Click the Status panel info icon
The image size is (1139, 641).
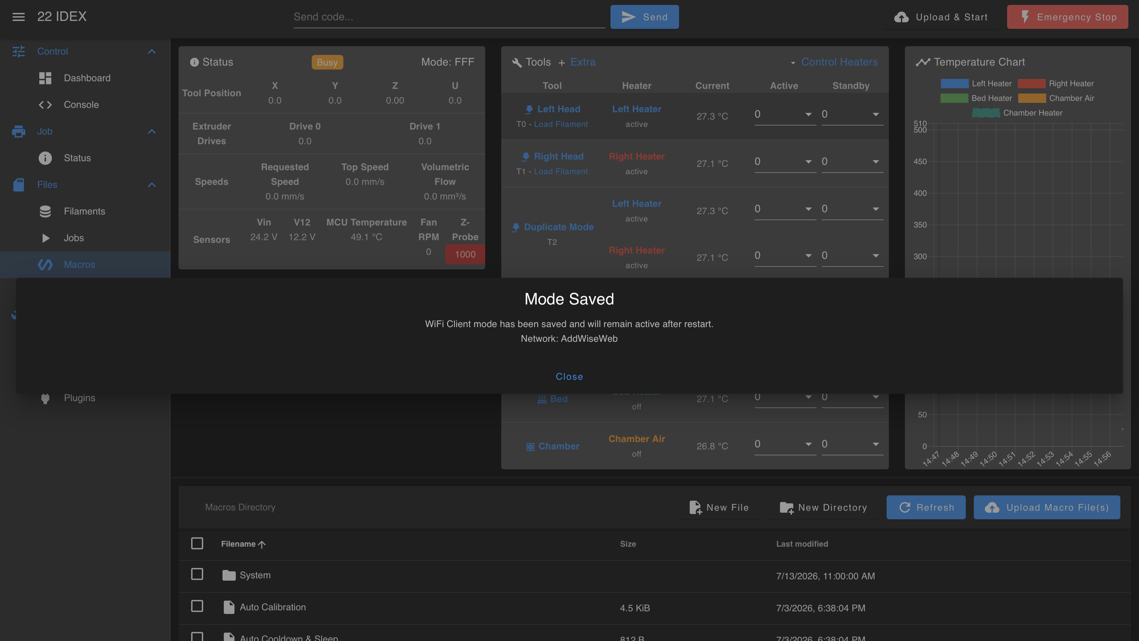pos(194,62)
